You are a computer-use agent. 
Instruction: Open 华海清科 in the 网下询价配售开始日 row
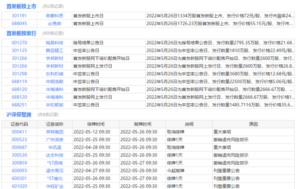click(x=54, y=89)
